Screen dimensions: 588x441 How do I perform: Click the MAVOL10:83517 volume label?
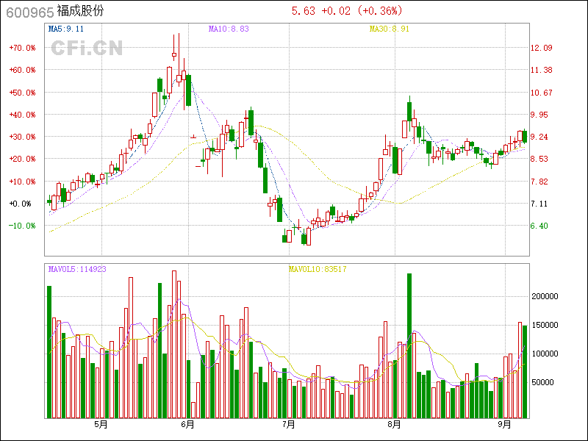317,269
